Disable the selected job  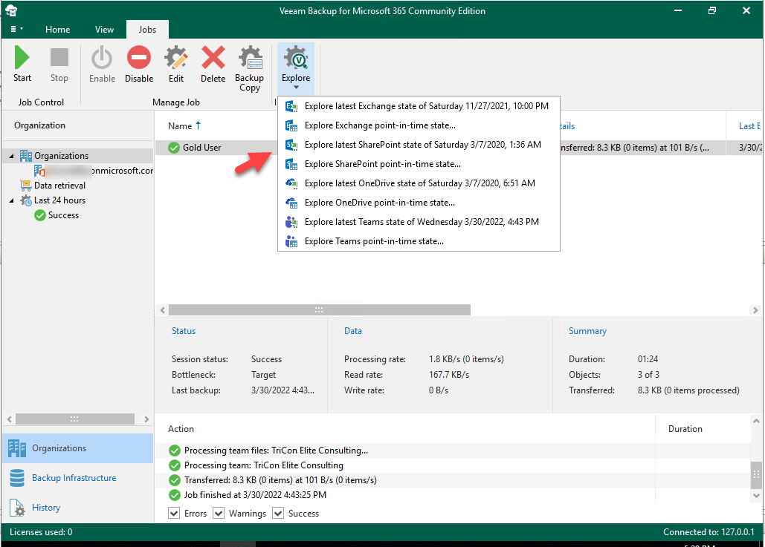[x=139, y=64]
